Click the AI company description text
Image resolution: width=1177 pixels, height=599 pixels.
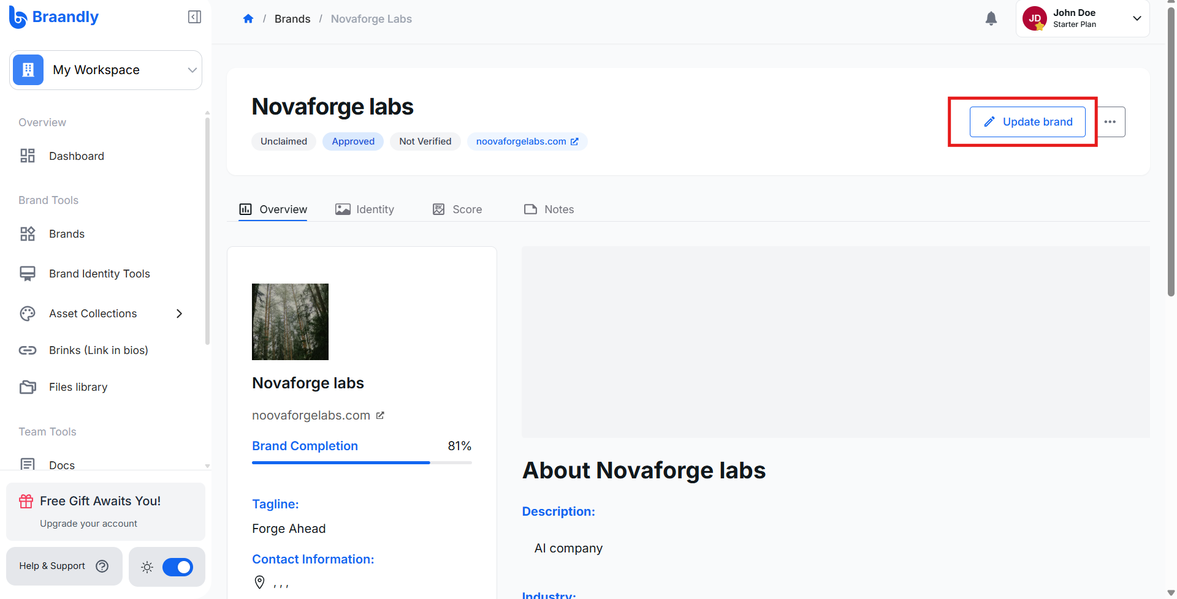[568, 548]
